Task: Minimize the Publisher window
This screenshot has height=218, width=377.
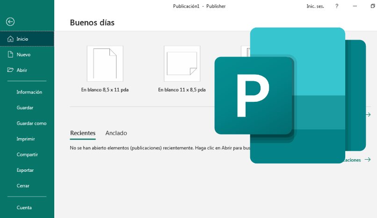Action: pyautogui.click(x=355, y=6)
